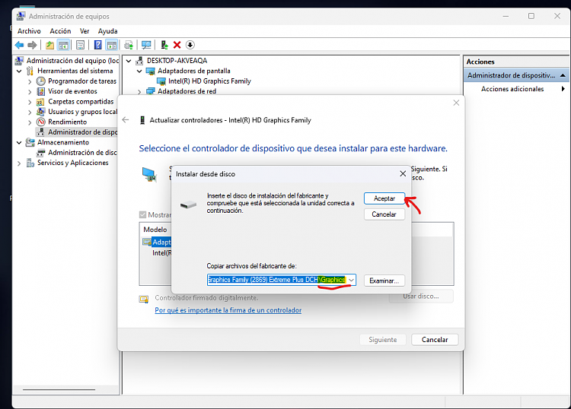Click the printer update driver toolbar icon
The height and width of the screenshot is (409, 571).
click(x=128, y=45)
